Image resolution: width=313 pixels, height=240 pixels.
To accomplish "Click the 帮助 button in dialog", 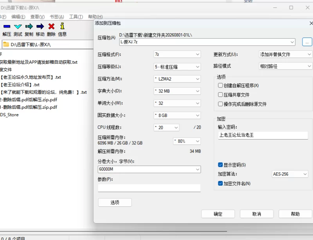I will point(295,214).
